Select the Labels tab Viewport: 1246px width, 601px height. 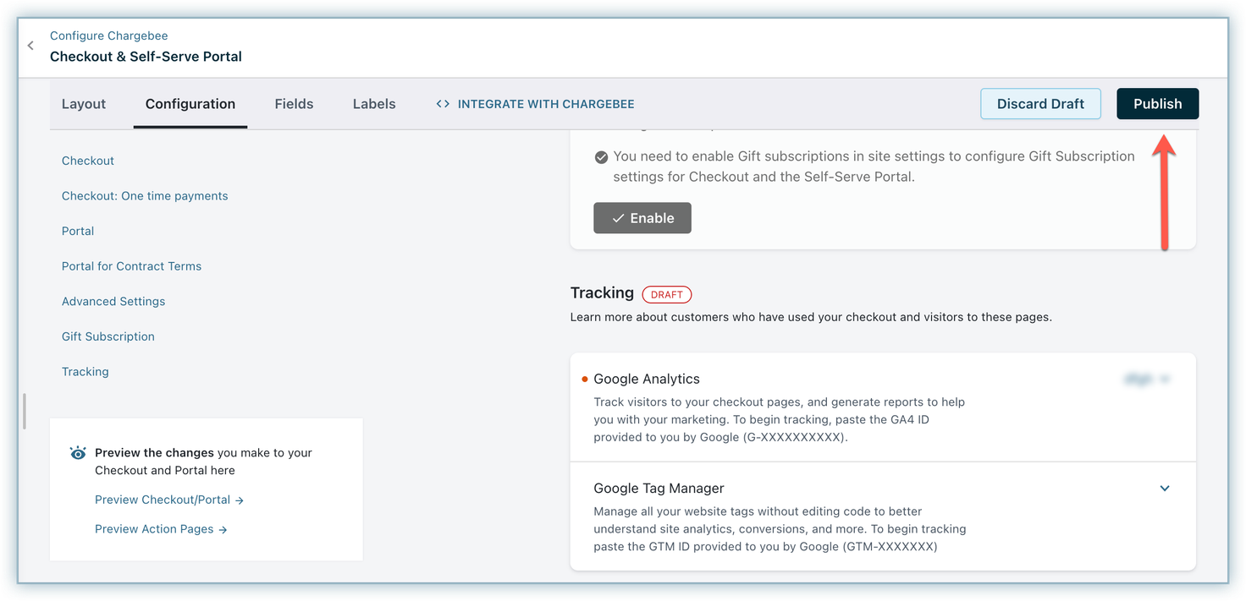pos(374,104)
